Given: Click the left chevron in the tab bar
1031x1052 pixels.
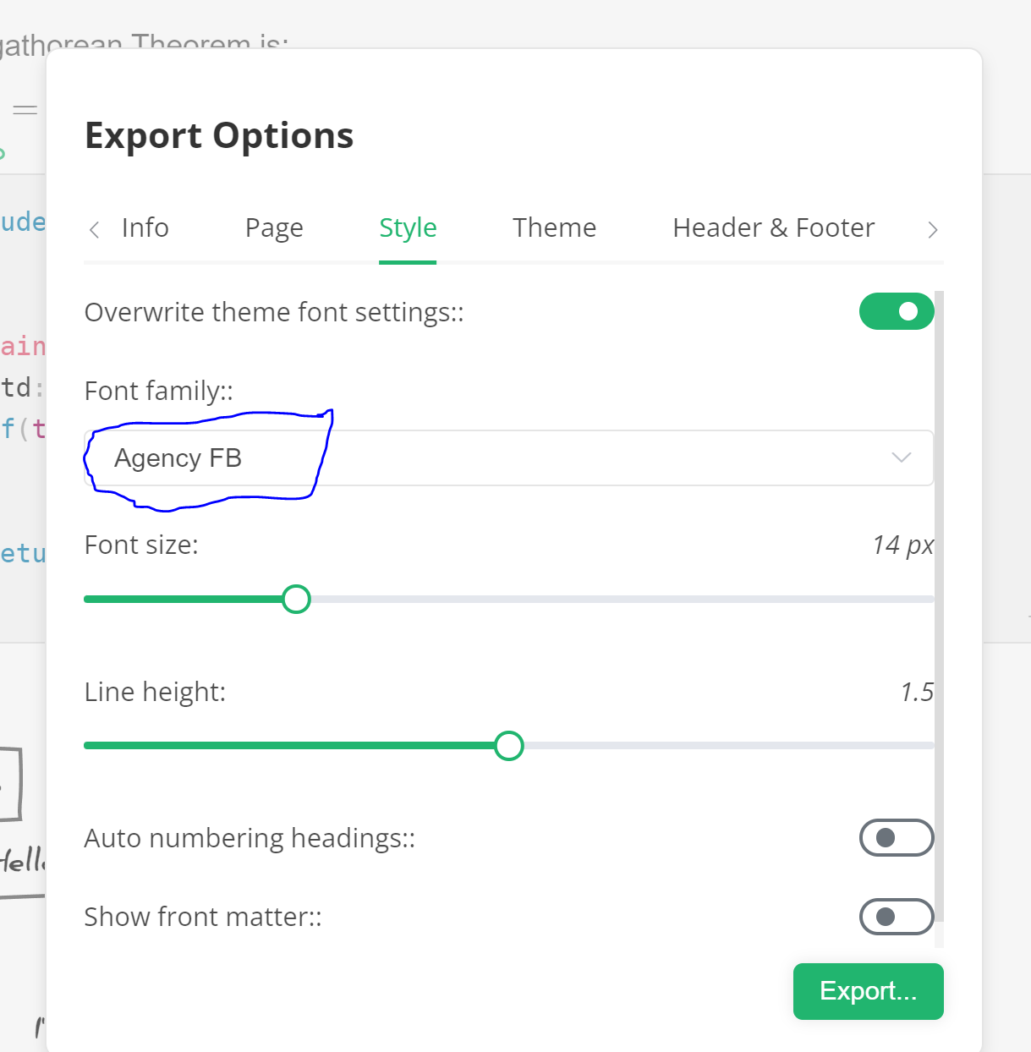Looking at the screenshot, I should click(x=94, y=229).
